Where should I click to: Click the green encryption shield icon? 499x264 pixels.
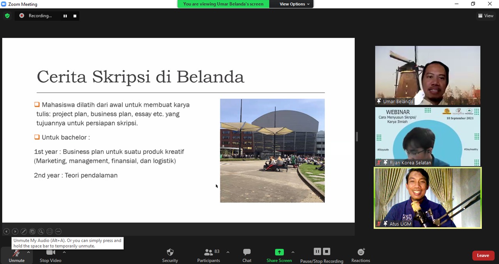click(x=7, y=16)
